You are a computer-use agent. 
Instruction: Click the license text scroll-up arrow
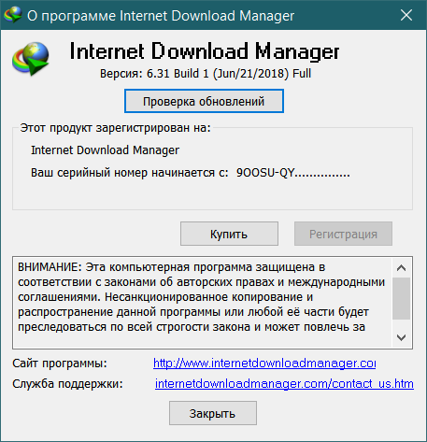[401, 268]
